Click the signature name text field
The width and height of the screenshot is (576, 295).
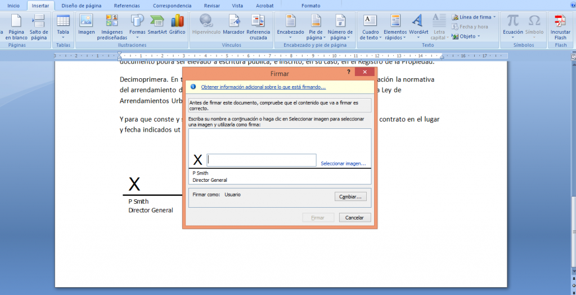(x=262, y=160)
